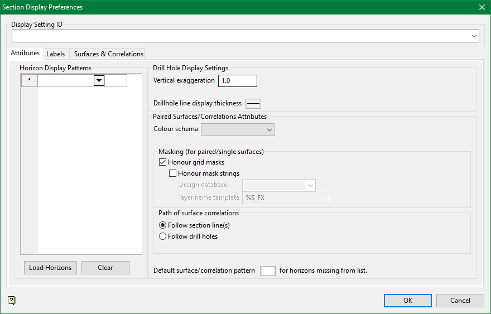Viewport: 491px width, 314px height.
Task: Confirm settings with the OK button
Action: 408,301
